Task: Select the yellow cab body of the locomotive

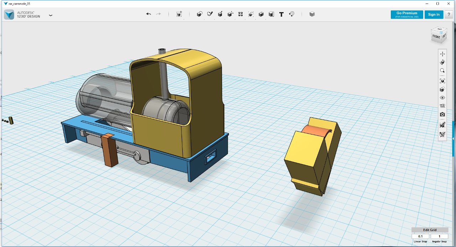Action: 207,96
